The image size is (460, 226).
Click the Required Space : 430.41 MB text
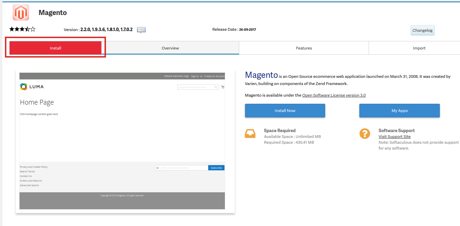[289, 142]
